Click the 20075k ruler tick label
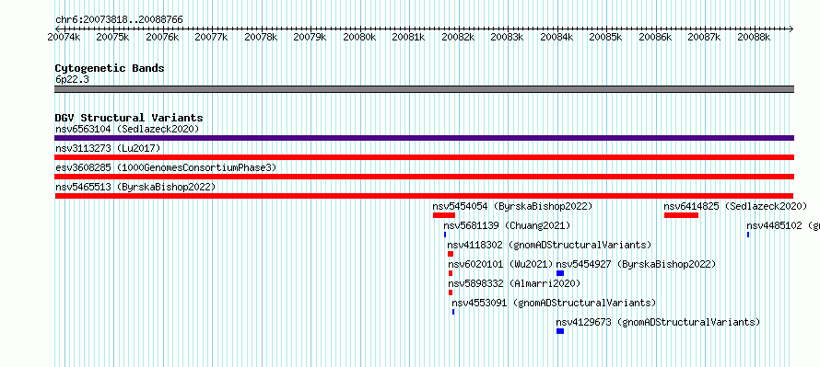Image resolution: width=820 pixels, height=367 pixels. [x=113, y=38]
